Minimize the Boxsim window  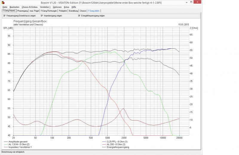187,2
